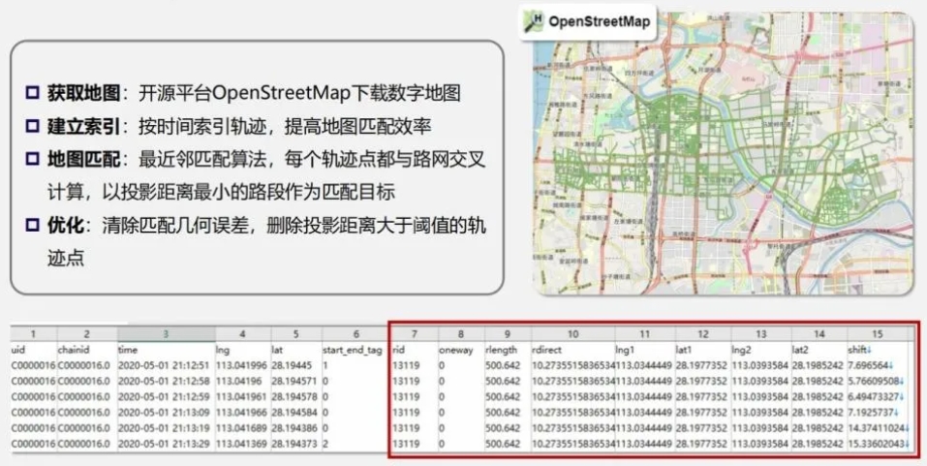Screen dimensions: 927x466
Task: Click the 'uid' field name cell
Action: pyautogui.click(x=33, y=350)
